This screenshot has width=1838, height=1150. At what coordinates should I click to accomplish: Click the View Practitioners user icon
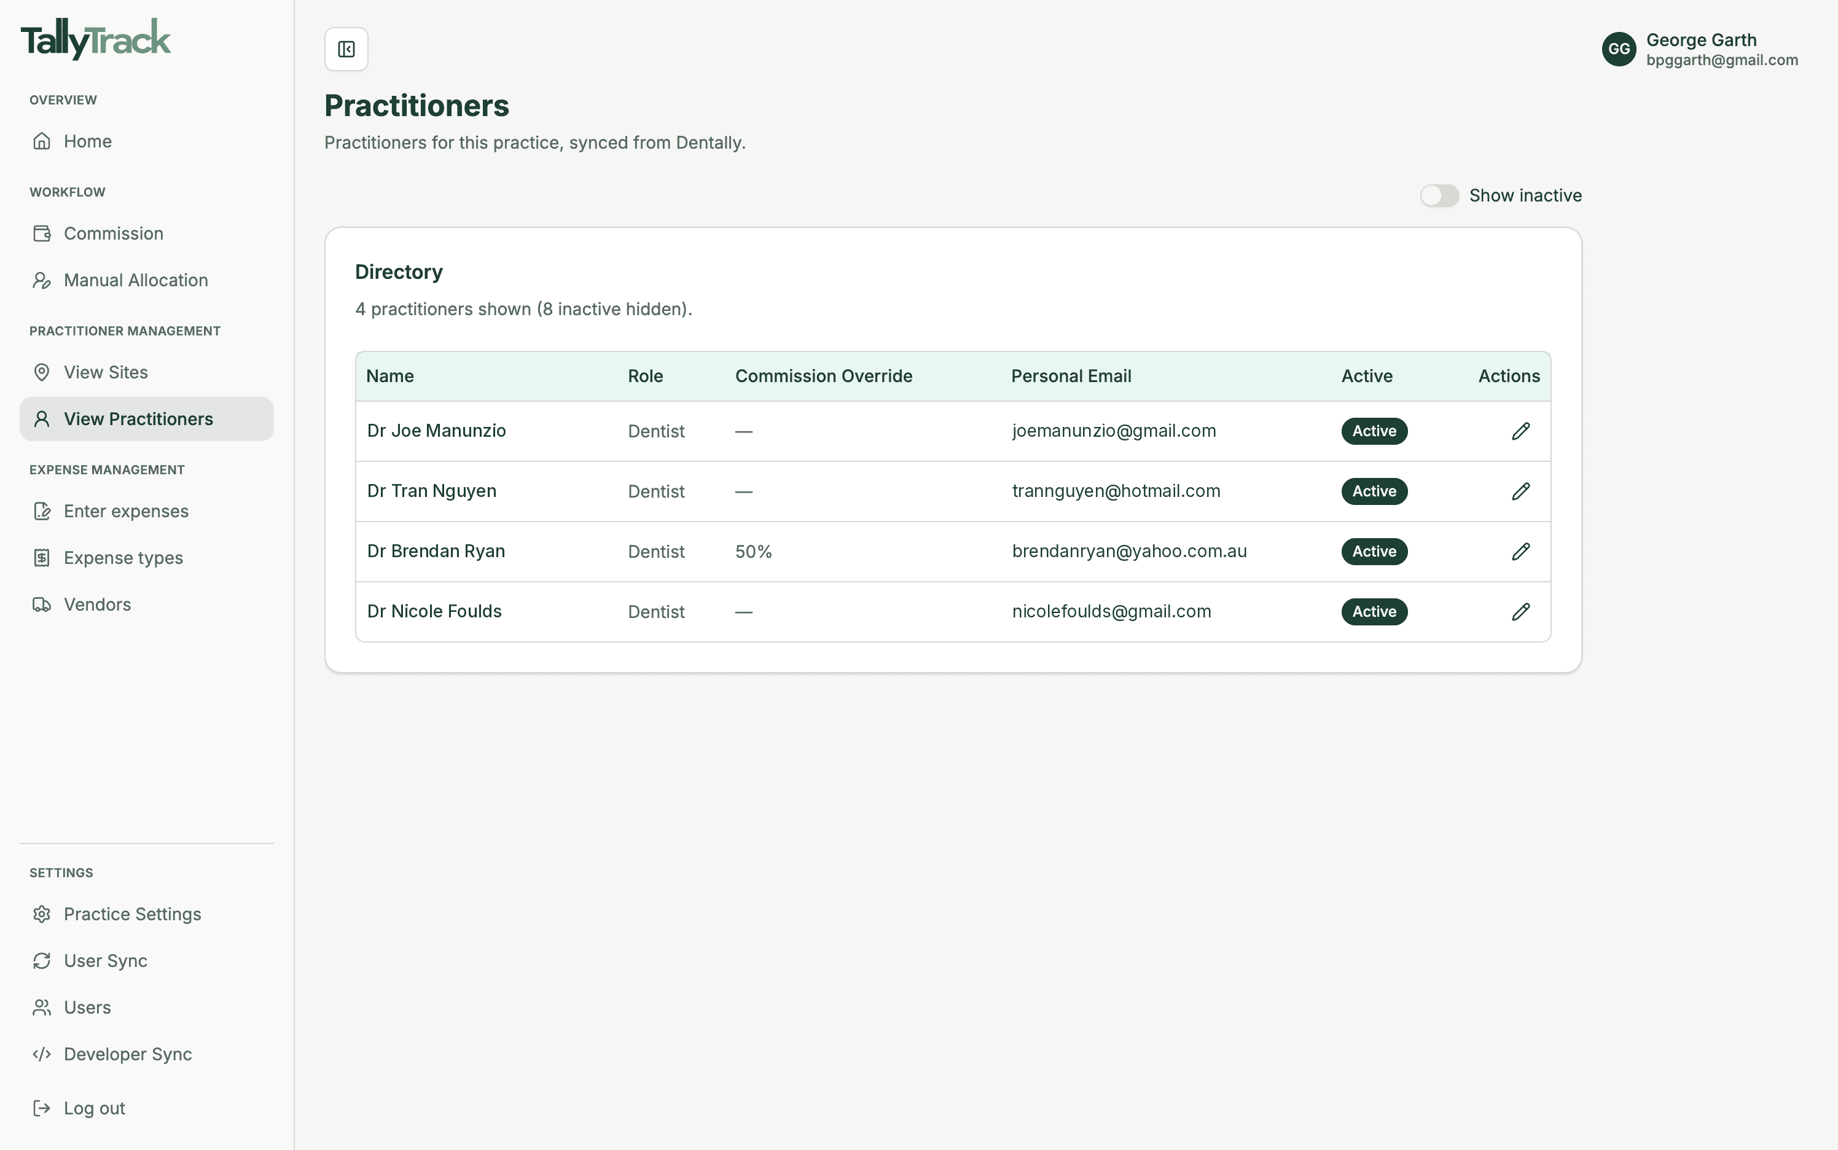point(42,419)
